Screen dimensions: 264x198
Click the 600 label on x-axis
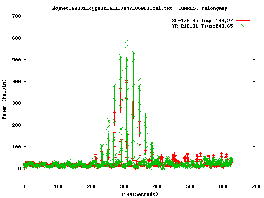[x=223, y=186]
